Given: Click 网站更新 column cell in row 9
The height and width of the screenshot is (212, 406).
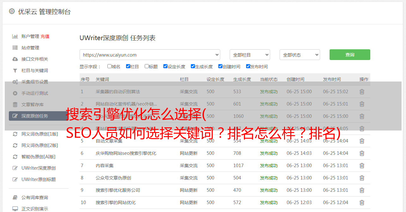Looking at the screenshot, I should 189,190.
